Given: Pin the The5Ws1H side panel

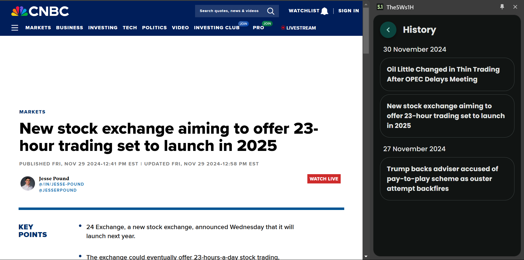Looking at the screenshot, I should [502, 7].
